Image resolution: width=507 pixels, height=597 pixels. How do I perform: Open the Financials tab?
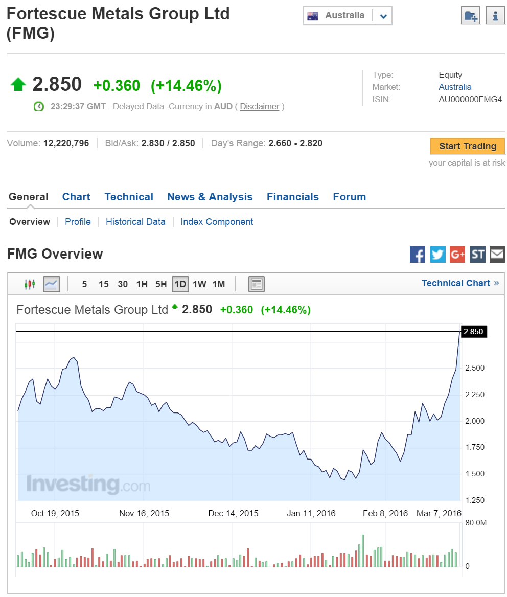(x=292, y=197)
